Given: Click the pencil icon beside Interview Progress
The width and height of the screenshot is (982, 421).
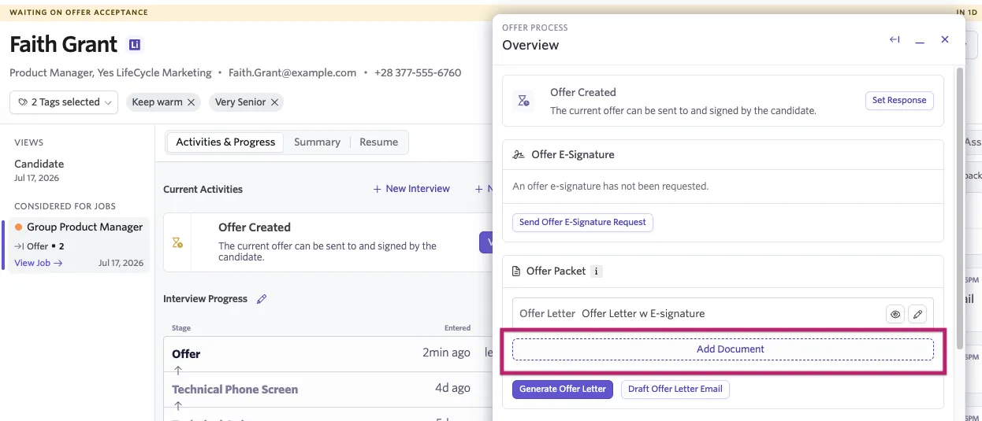Looking at the screenshot, I should (x=262, y=299).
